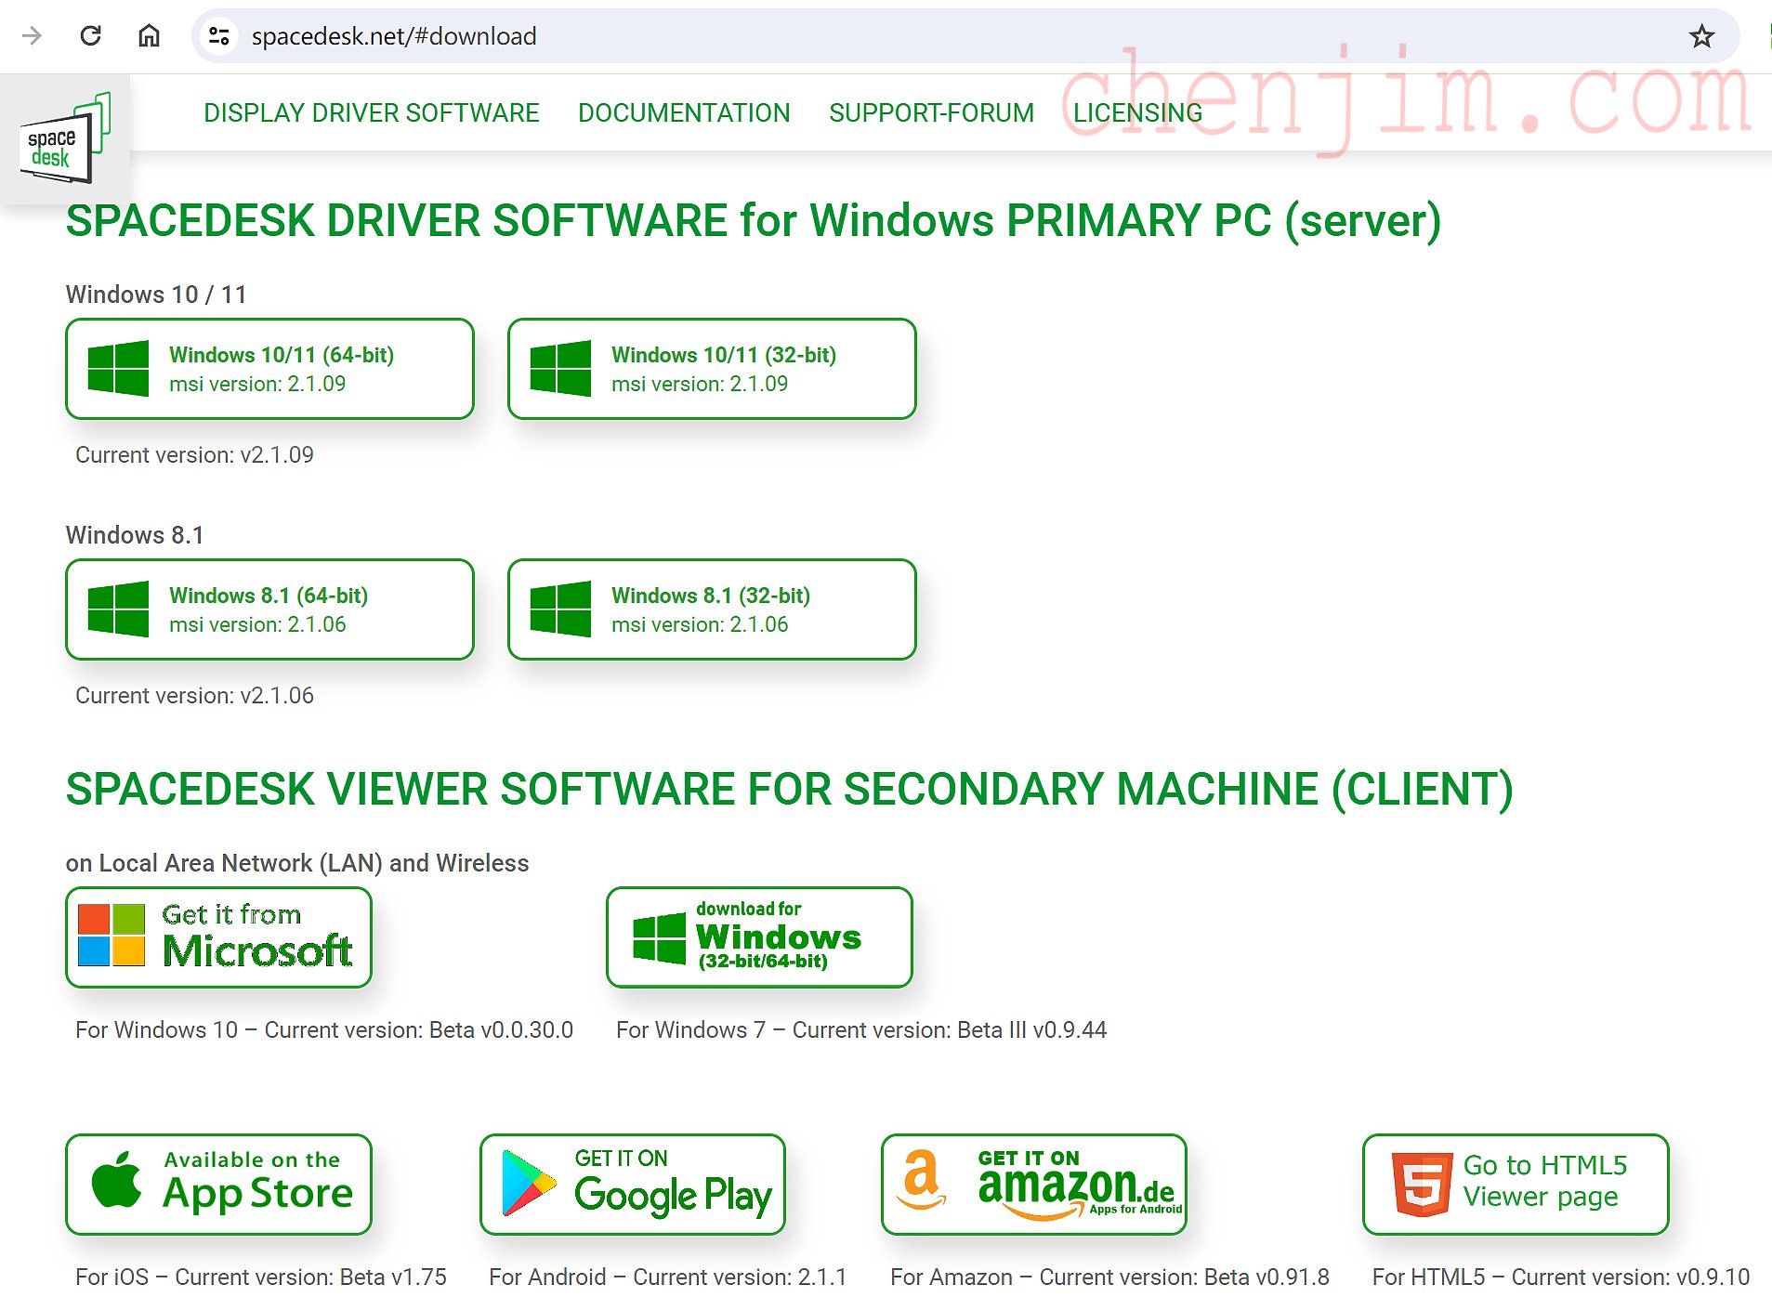Click the SPACEDESK VIEWER SOFTWARE heading
This screenshot has width=1772, height=1310.
coord(789,790)
